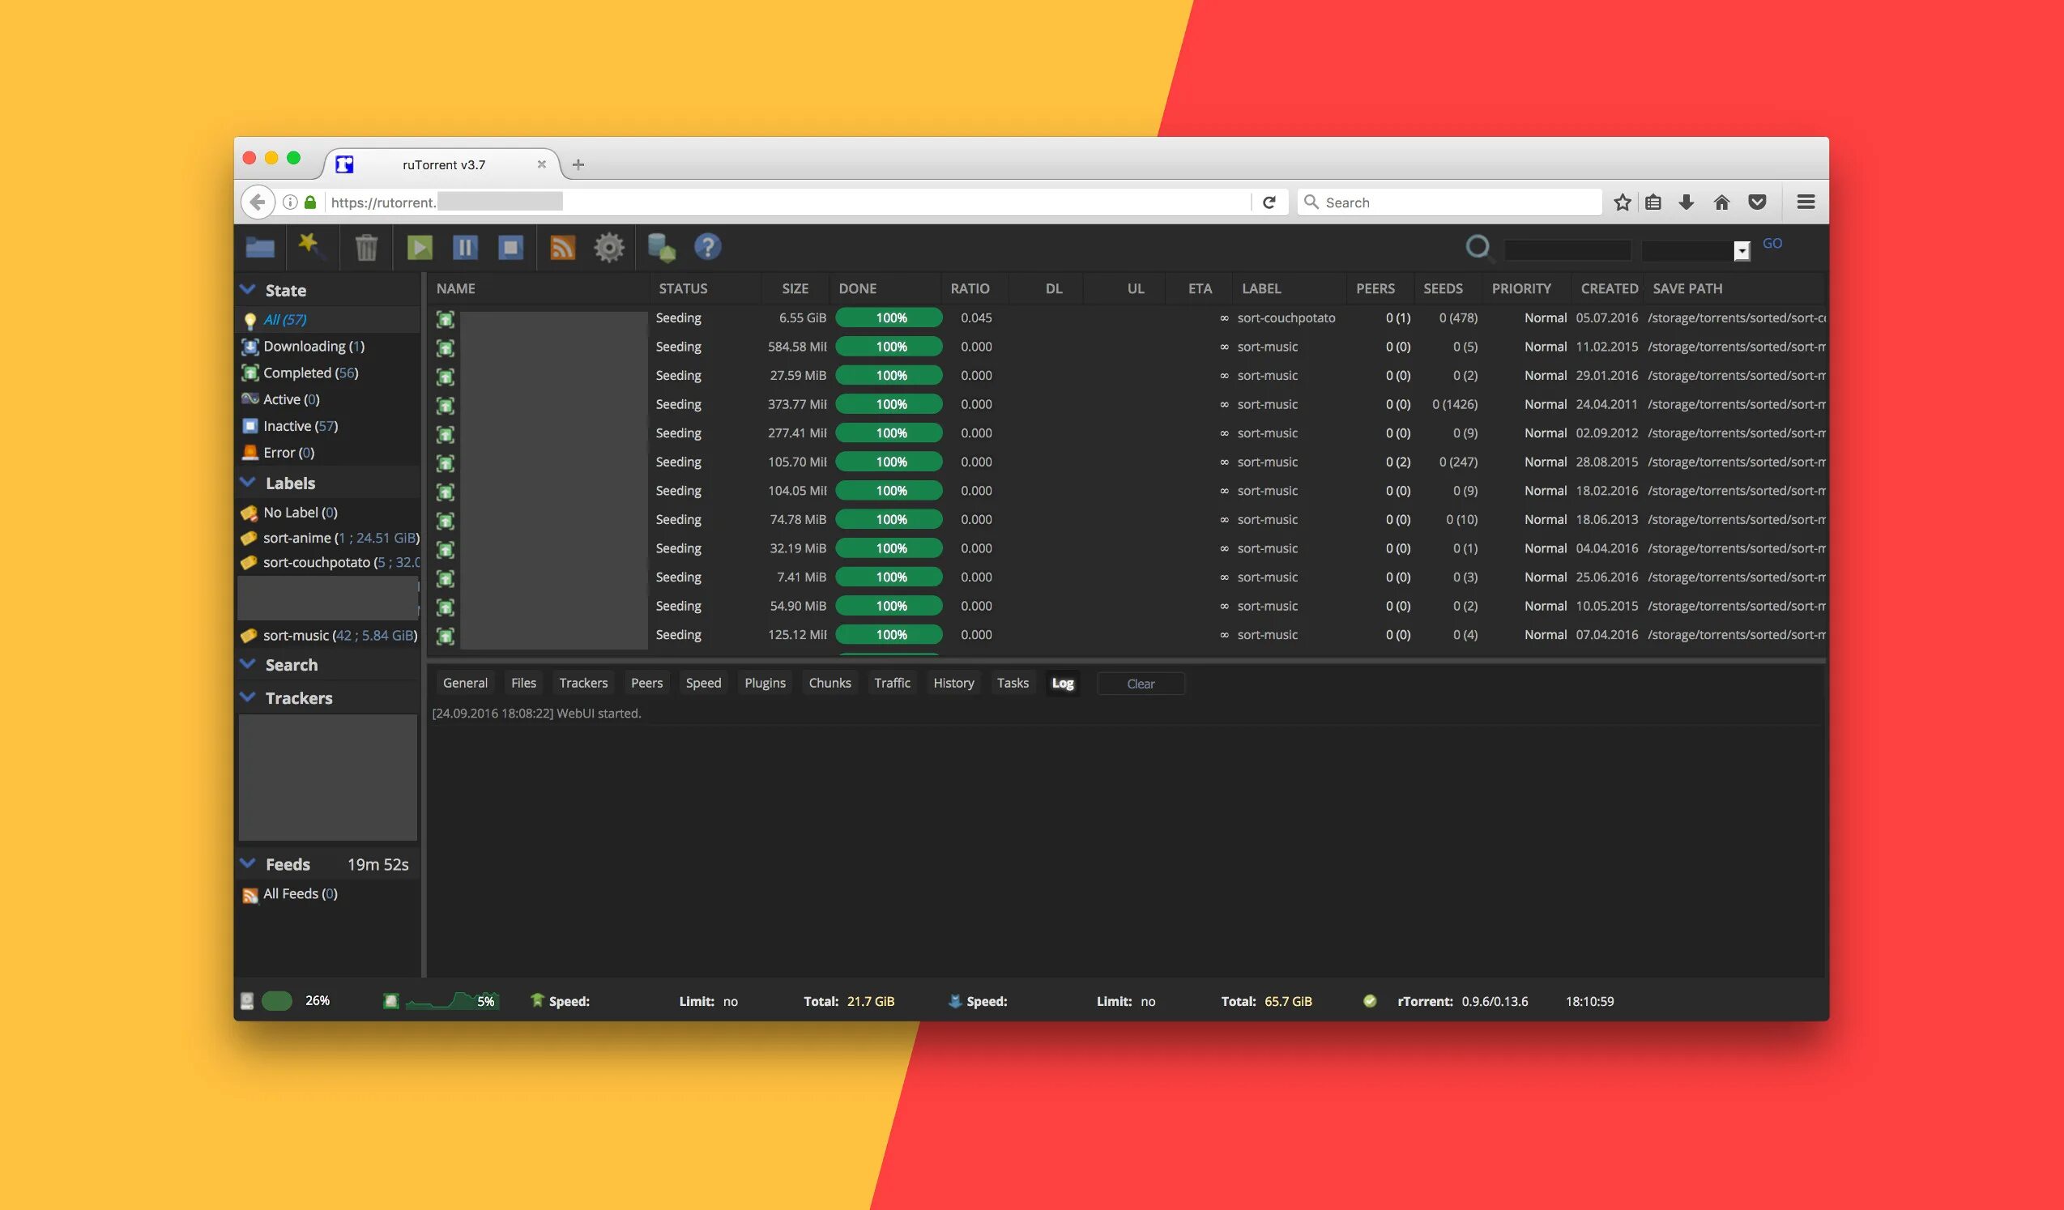Switch to the Traffic tab
The width and height of the screenshot is (2064, 1210).
click(x=892, y=683)
